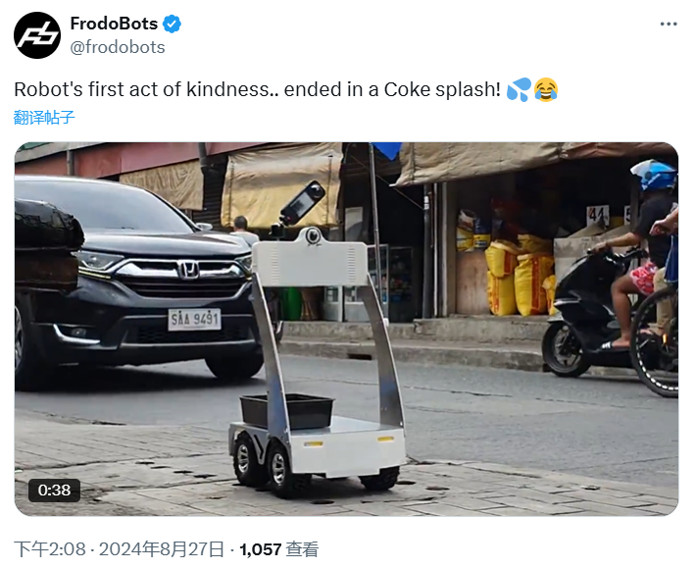Image resolution: width=695 pixels, height=569 pixels.
Task: Click the robot's white head panel
Action: click(311, 263)
